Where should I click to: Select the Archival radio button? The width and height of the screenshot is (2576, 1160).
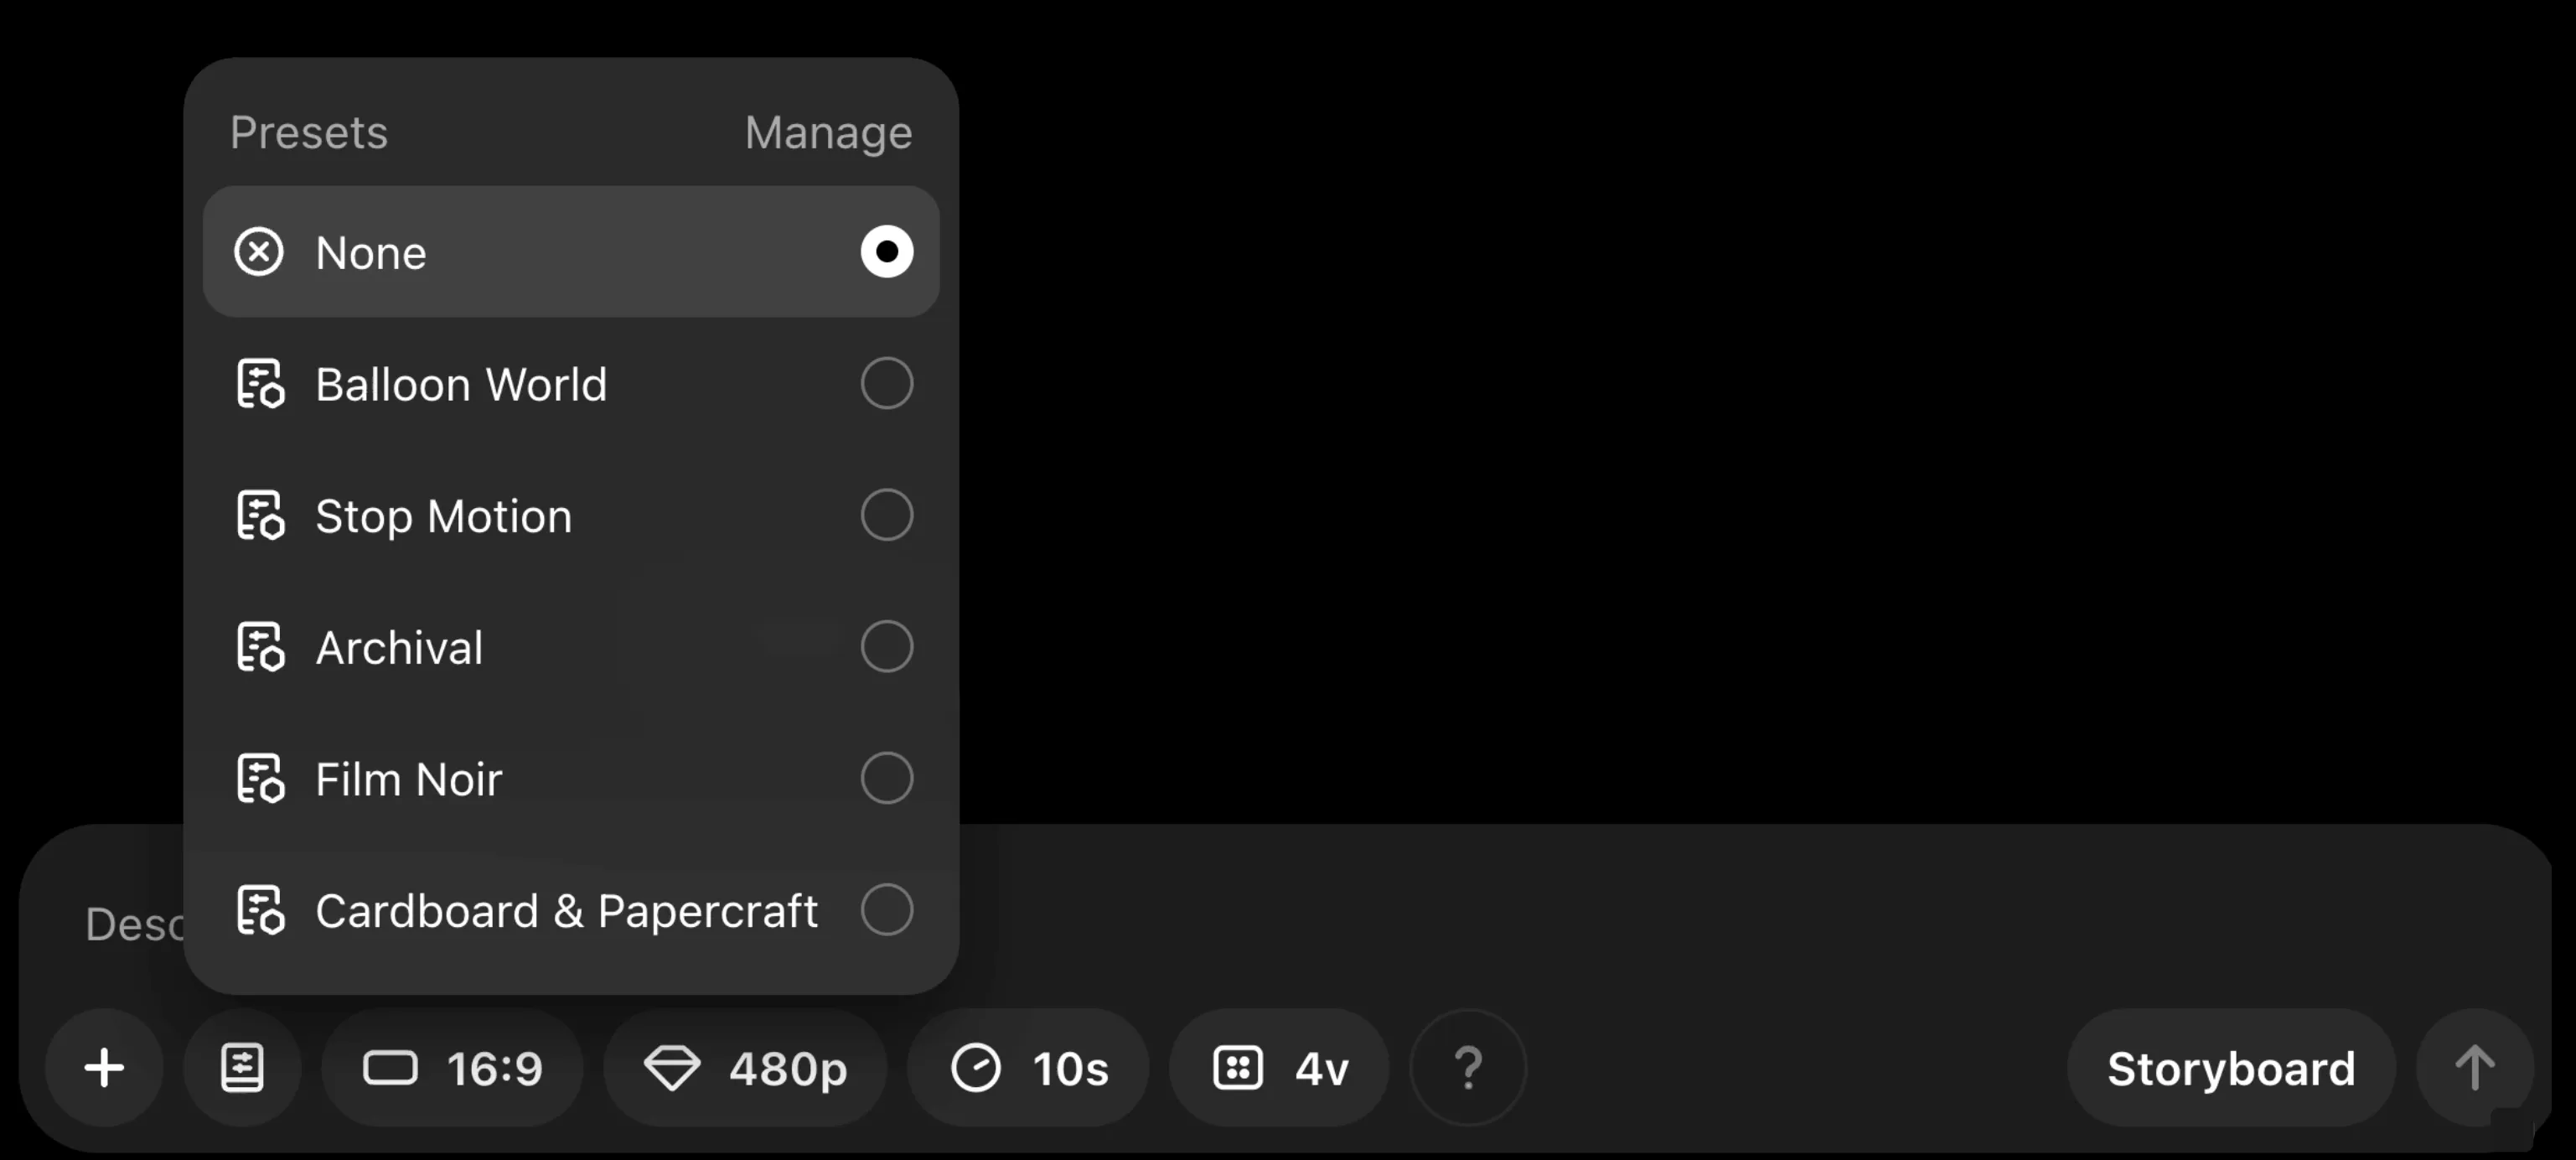pyautogui.click(x=886, y=647)
